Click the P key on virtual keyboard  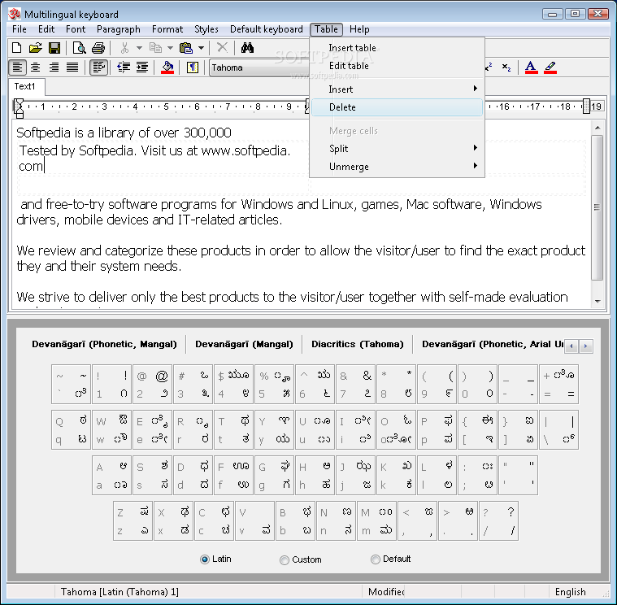click(437, 429)
